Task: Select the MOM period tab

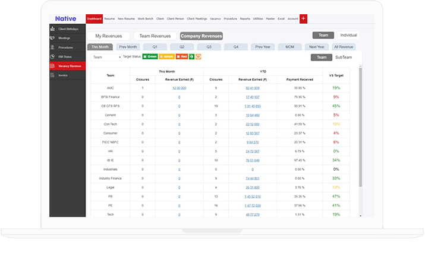Action: 289,47
